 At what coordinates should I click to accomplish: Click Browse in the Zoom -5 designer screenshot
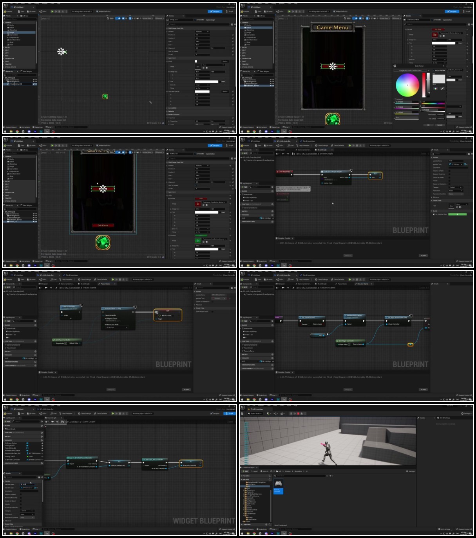[32, 11]
